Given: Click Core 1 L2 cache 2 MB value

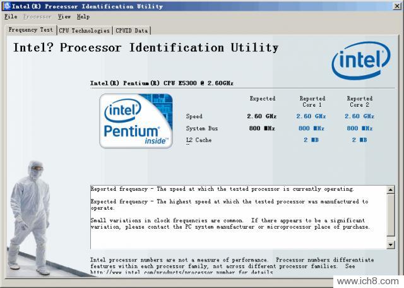Looking at the screenshot, I should click(x=311, y=140).
